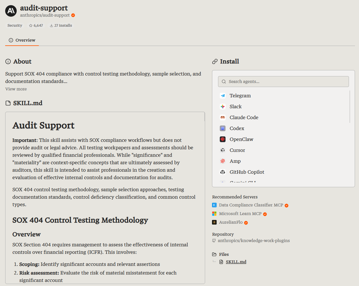Click the magnifier icon in the agents search box

224,82
